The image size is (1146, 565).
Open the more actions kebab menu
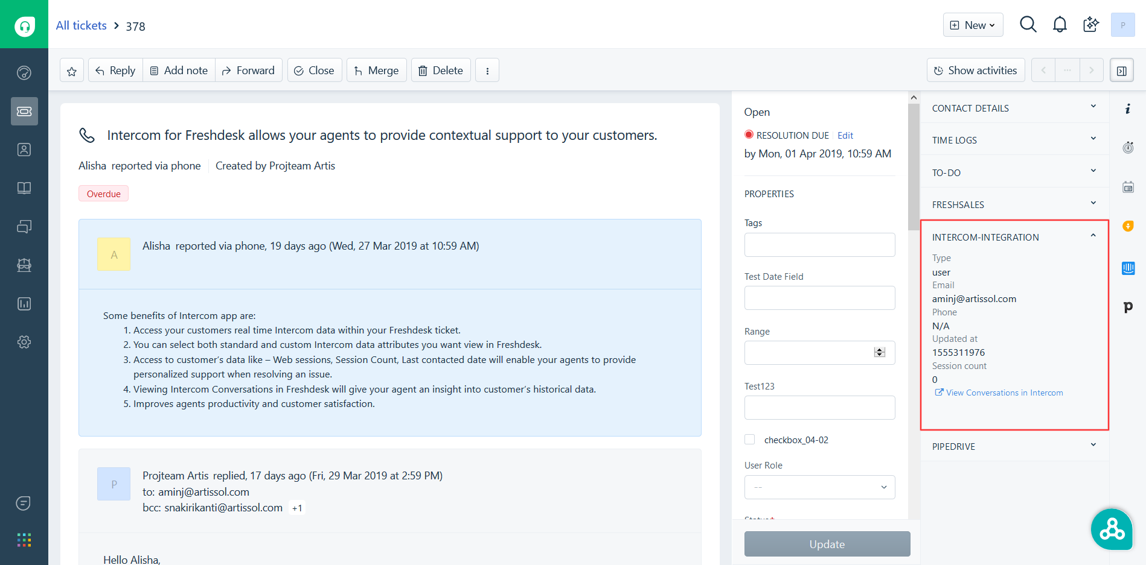tap(487, 71)
